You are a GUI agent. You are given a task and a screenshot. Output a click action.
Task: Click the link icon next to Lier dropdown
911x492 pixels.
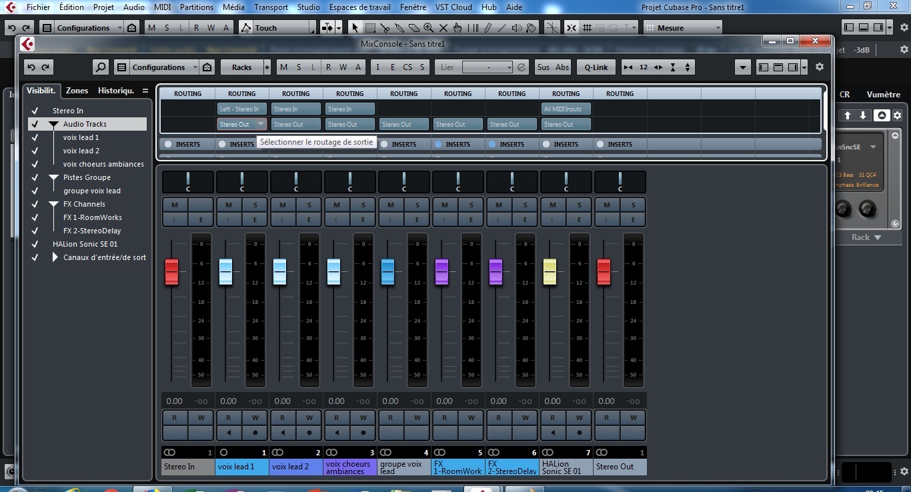click(522, 67)
